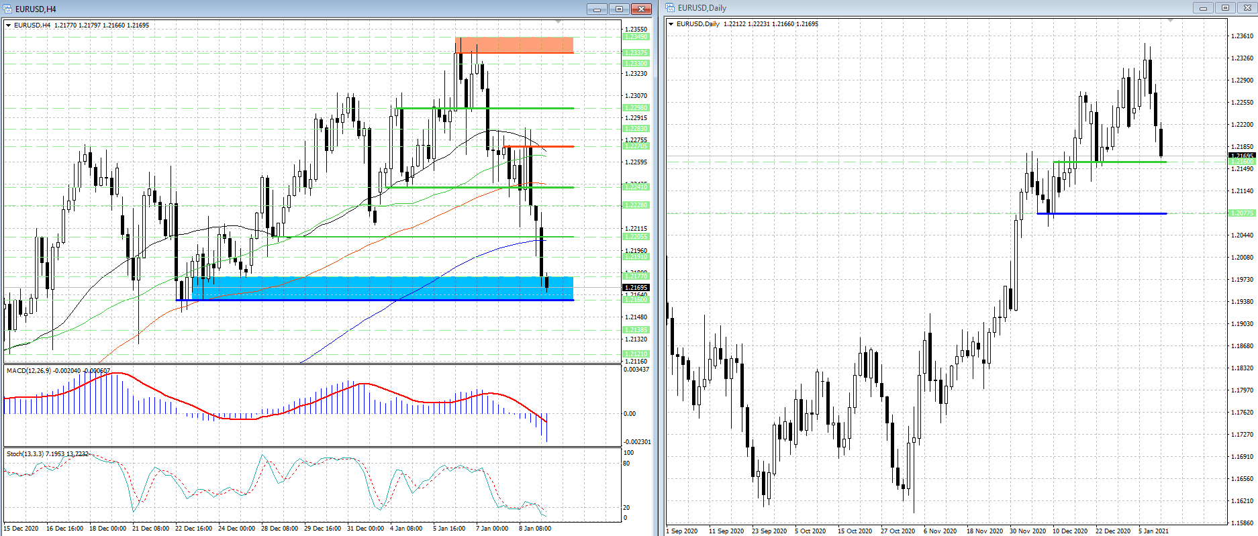Viewport: 1258px width, 536px height.
Task: Restore the EURUSD,Daily chart window
Action: [1225, 8]
